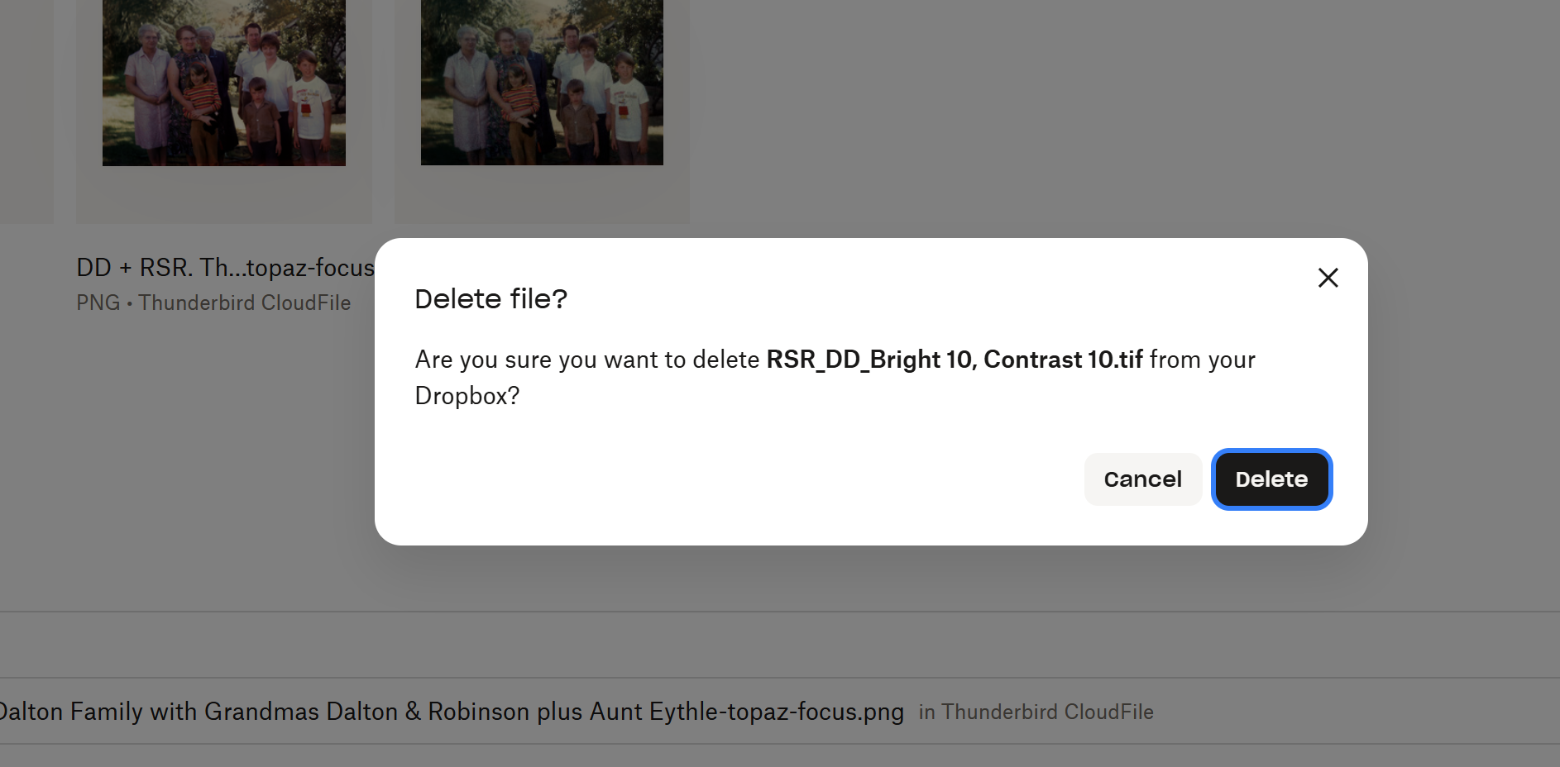Click the DD + RSR topaz-focus file name

pyautogui.click(x=225, y=268)
